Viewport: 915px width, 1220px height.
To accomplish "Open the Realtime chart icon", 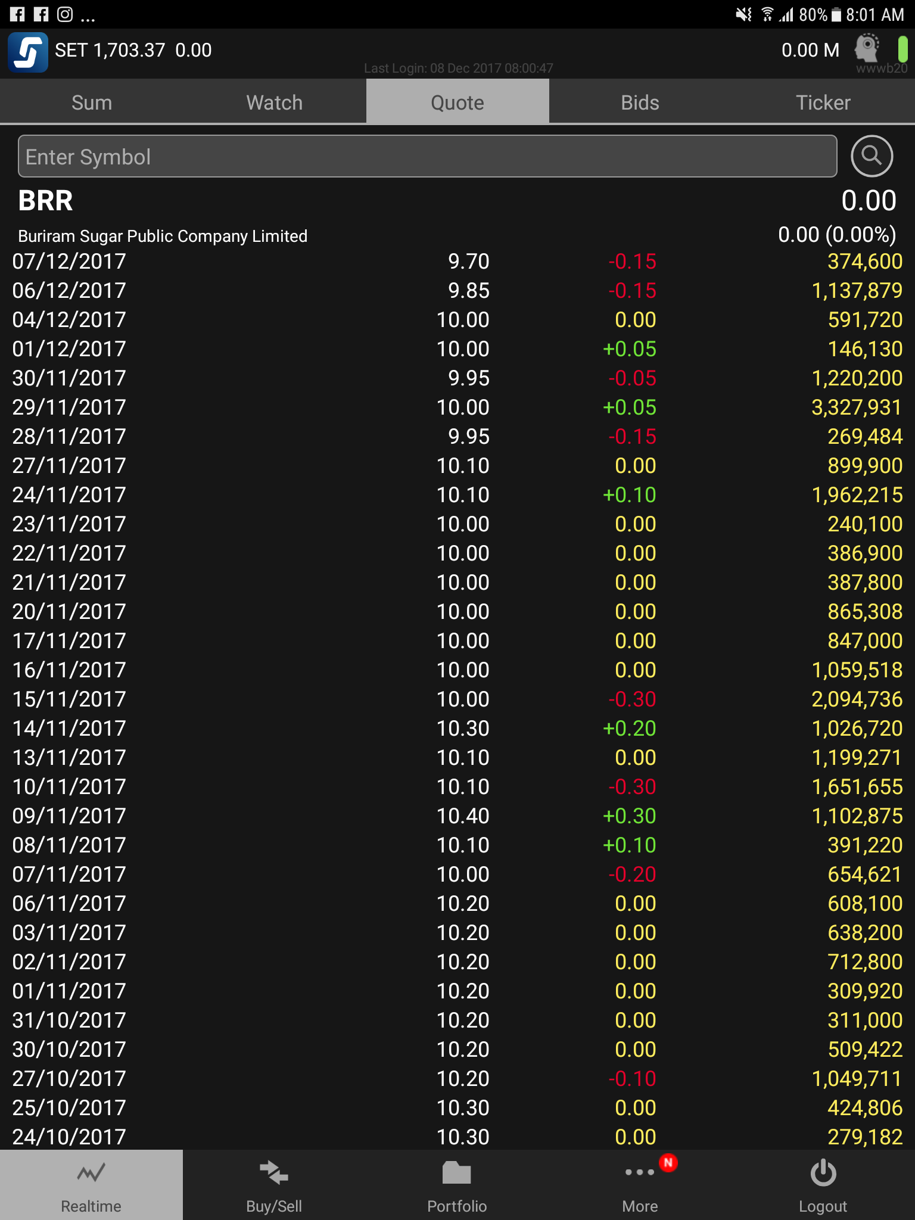I will point(91,1174).
